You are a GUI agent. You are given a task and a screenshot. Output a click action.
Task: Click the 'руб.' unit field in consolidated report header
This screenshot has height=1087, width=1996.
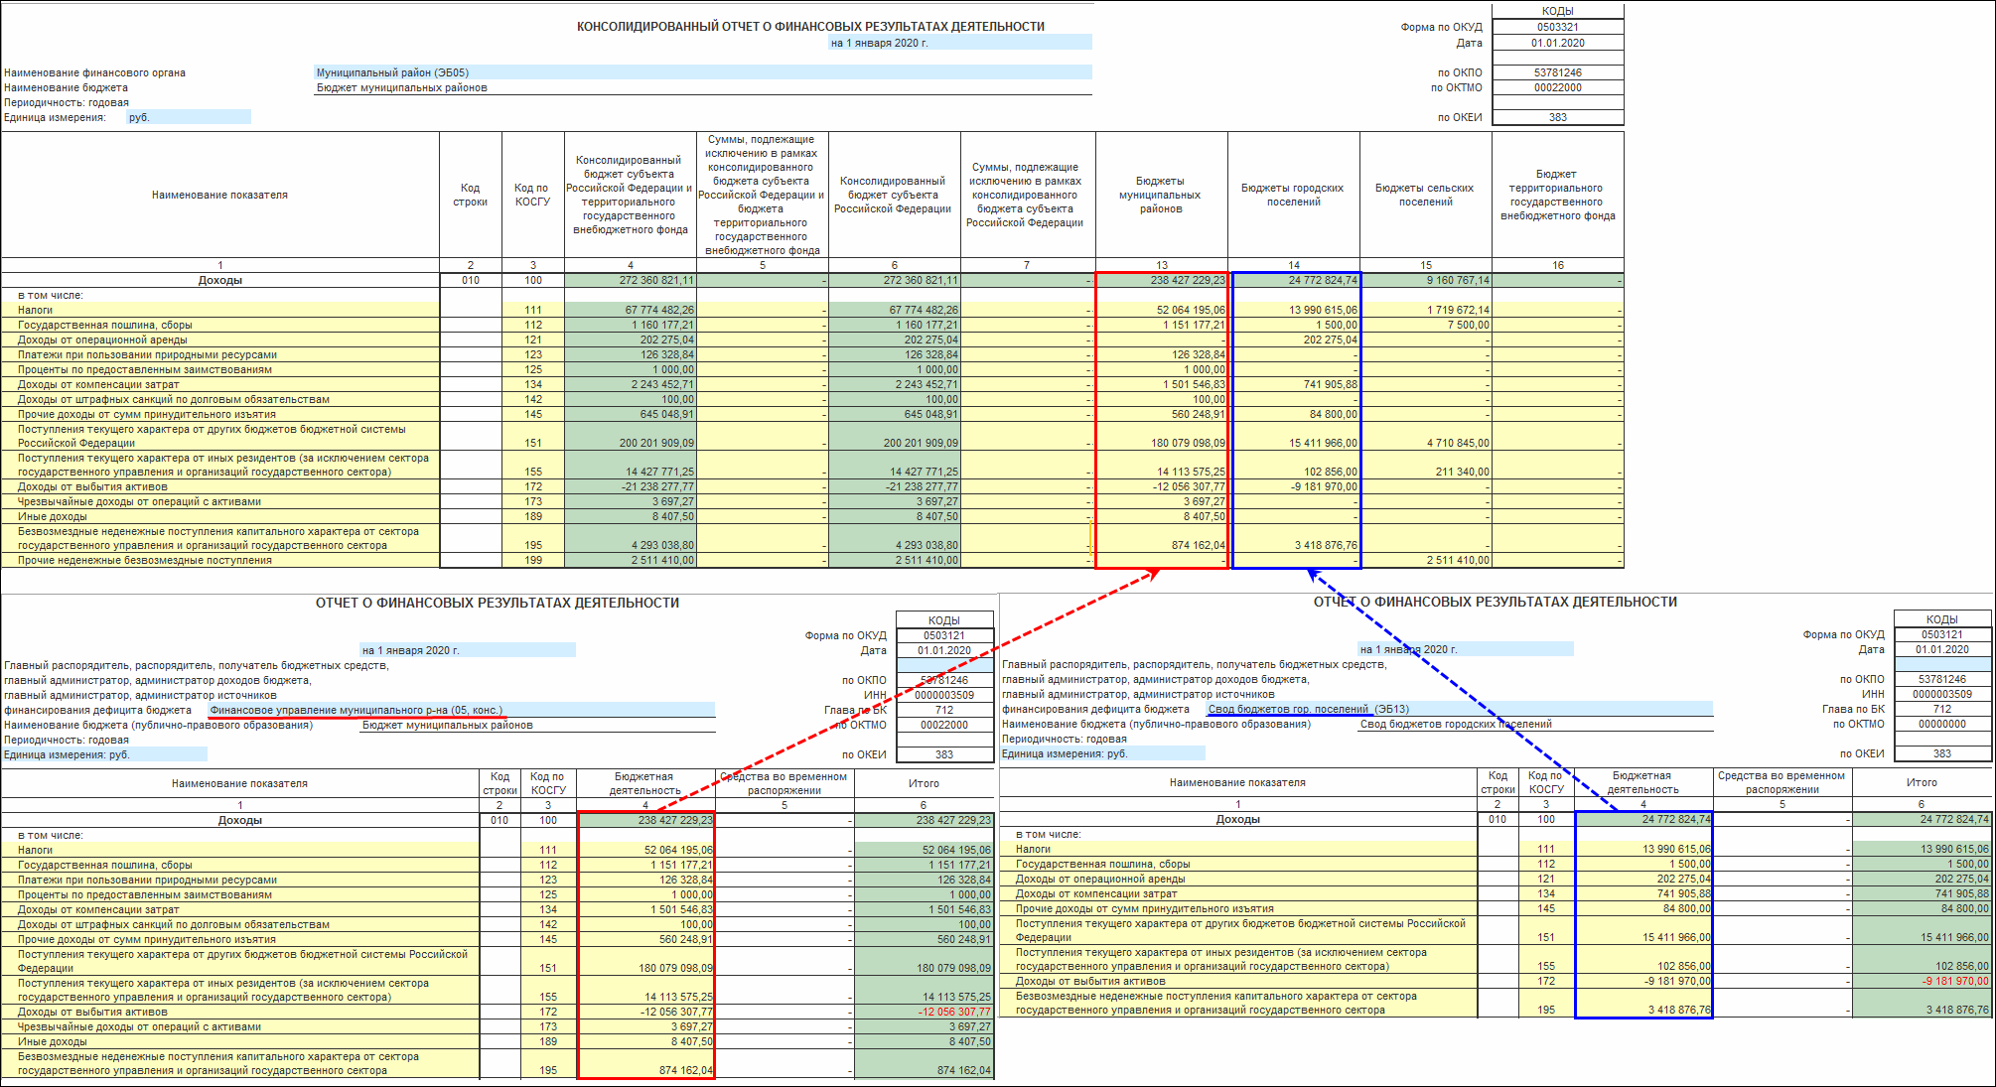(189, 117)
